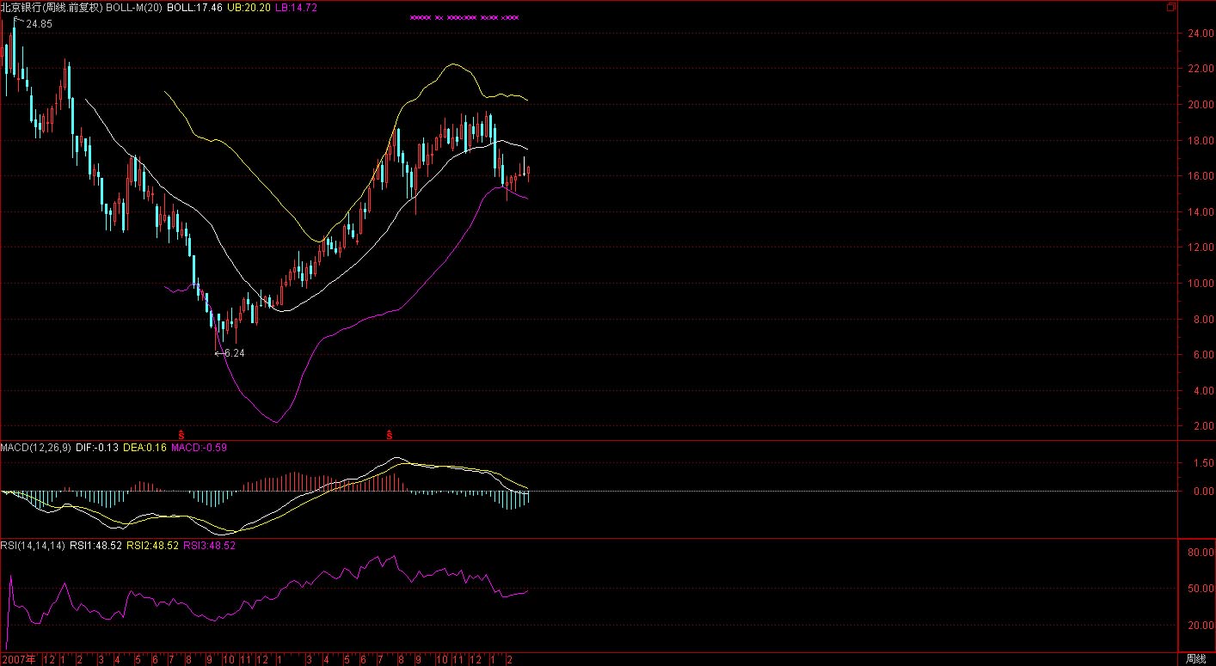Click the earlier red S marker near mid-2008
The height and width of the screenshot is (666, 1216).
pyautogui.click(x=181, y=435)
